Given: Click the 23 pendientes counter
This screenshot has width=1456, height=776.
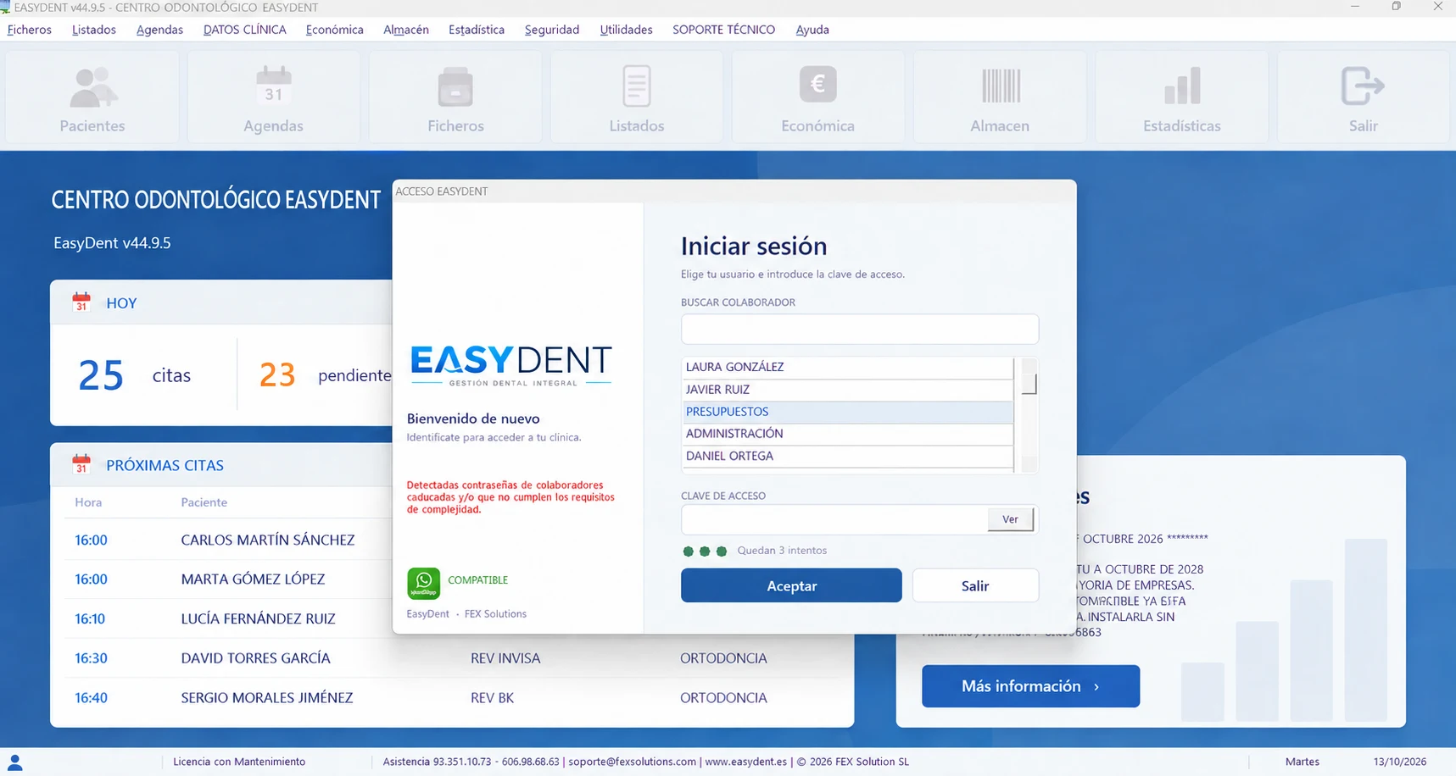Looking at the screenshot, I should (x=326, y=375).
